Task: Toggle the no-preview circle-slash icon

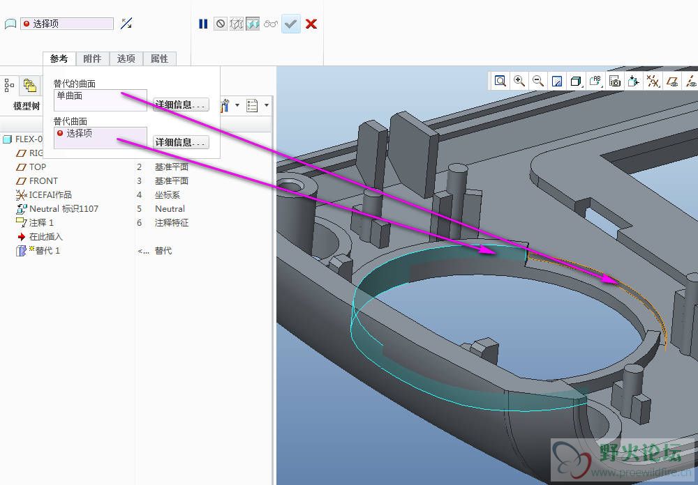Action: (x=221, y=24)
